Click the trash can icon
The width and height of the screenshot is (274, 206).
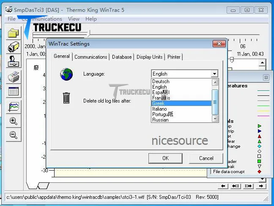(66, 98)
